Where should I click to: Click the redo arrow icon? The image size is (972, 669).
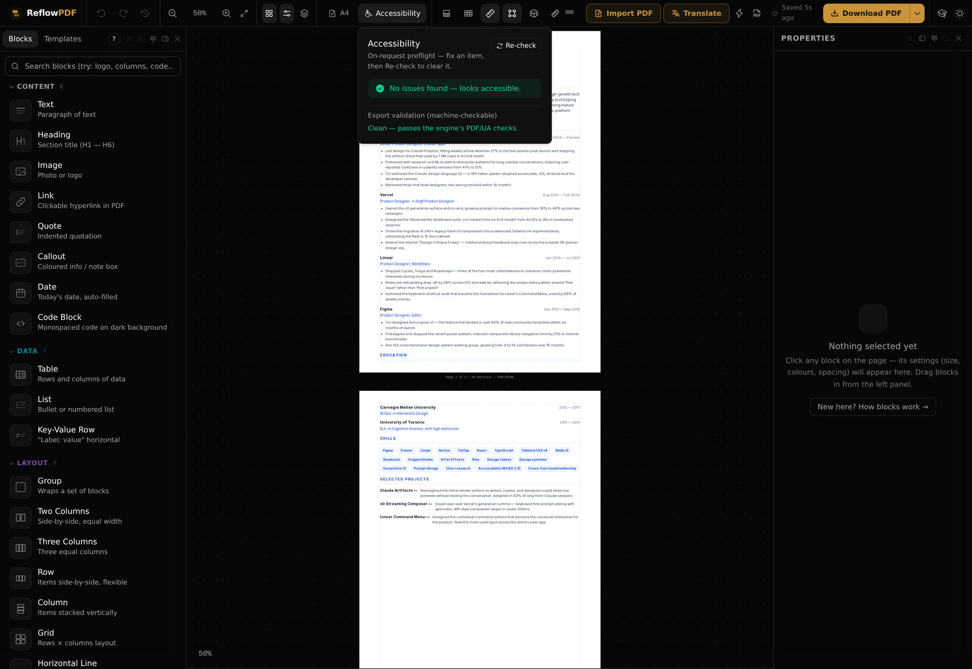[x=123, y=13]
